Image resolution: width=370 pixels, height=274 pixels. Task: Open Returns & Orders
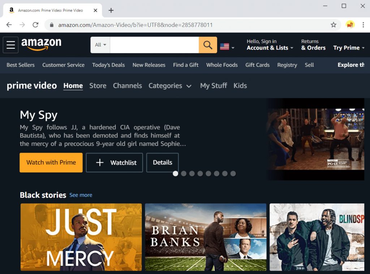pos(313,45)
